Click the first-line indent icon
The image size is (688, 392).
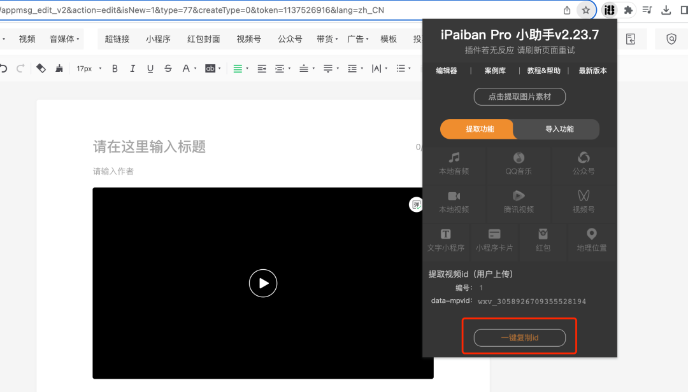280,68
